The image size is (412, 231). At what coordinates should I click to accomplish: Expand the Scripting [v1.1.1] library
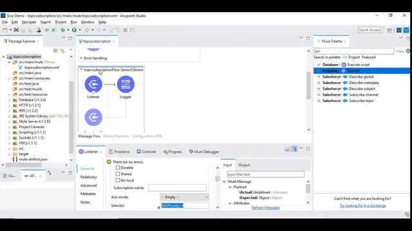click(9, 133)
